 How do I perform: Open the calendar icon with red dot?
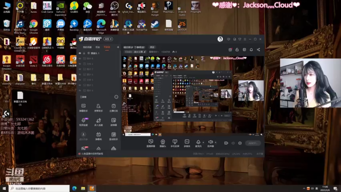(x=230, y=49)
